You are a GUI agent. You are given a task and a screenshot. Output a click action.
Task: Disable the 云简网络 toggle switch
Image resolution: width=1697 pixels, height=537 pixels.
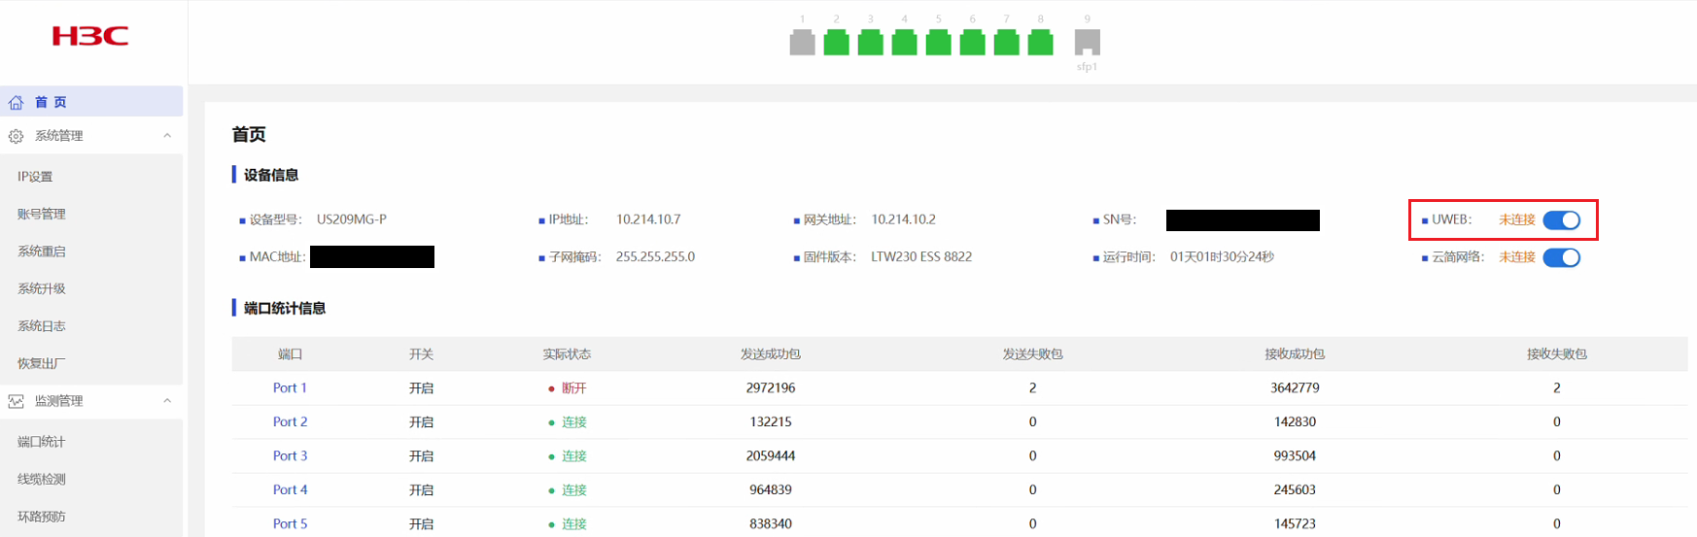coord(1561,257)
